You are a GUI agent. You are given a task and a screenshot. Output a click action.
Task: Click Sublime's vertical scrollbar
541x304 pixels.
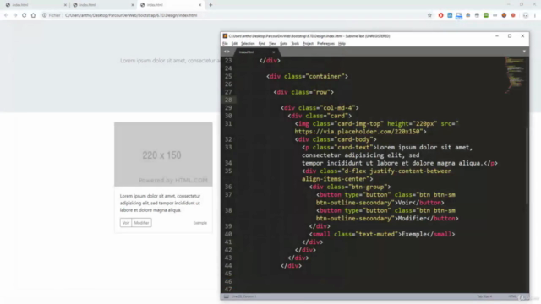click(x=527, y=166)
